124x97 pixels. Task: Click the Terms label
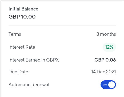(x=15, y=34)
